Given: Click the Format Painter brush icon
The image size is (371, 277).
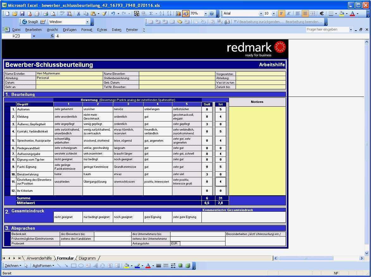Looking at the screenshot, I should 104,14.
